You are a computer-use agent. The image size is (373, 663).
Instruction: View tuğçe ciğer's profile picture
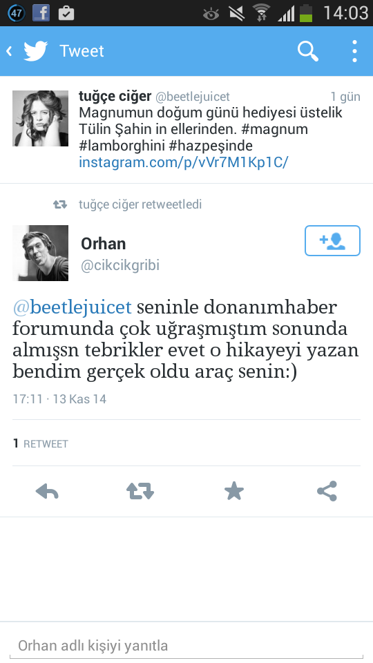40,118
